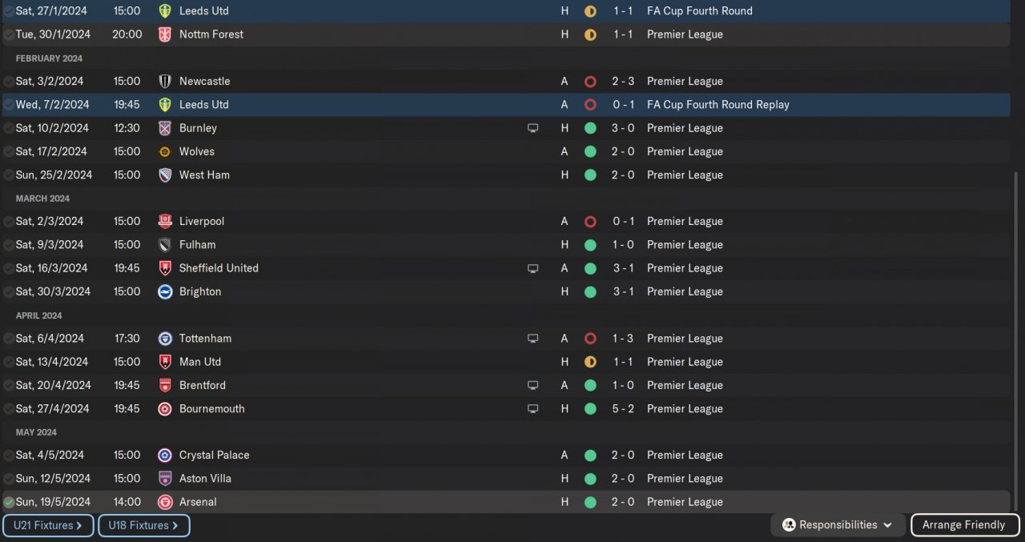The width and height of the screenshot is (1025, 542).
Task: Click the TV icon on Sheffield United row
Action: point(533,268)
